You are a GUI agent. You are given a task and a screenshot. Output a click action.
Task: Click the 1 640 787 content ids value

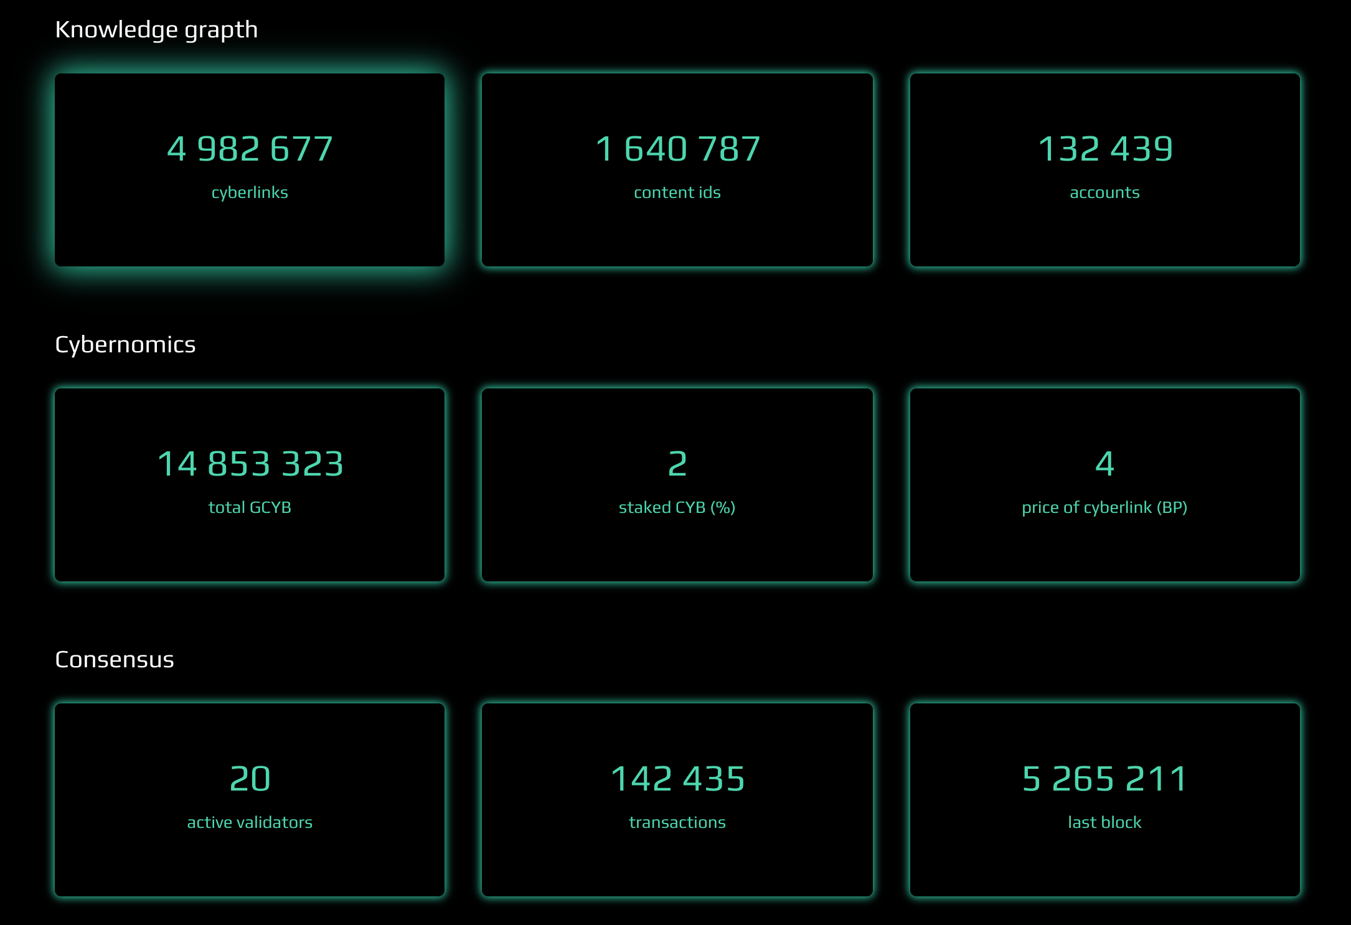677,149
